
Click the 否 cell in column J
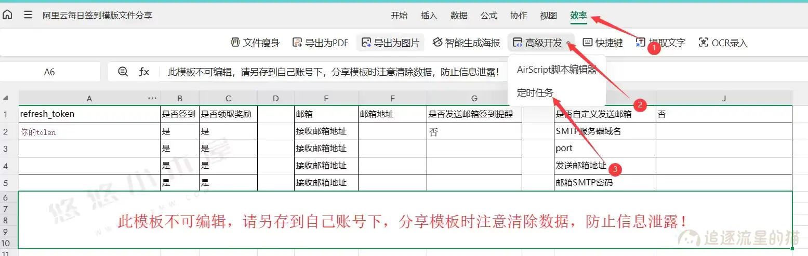point(724,114)
